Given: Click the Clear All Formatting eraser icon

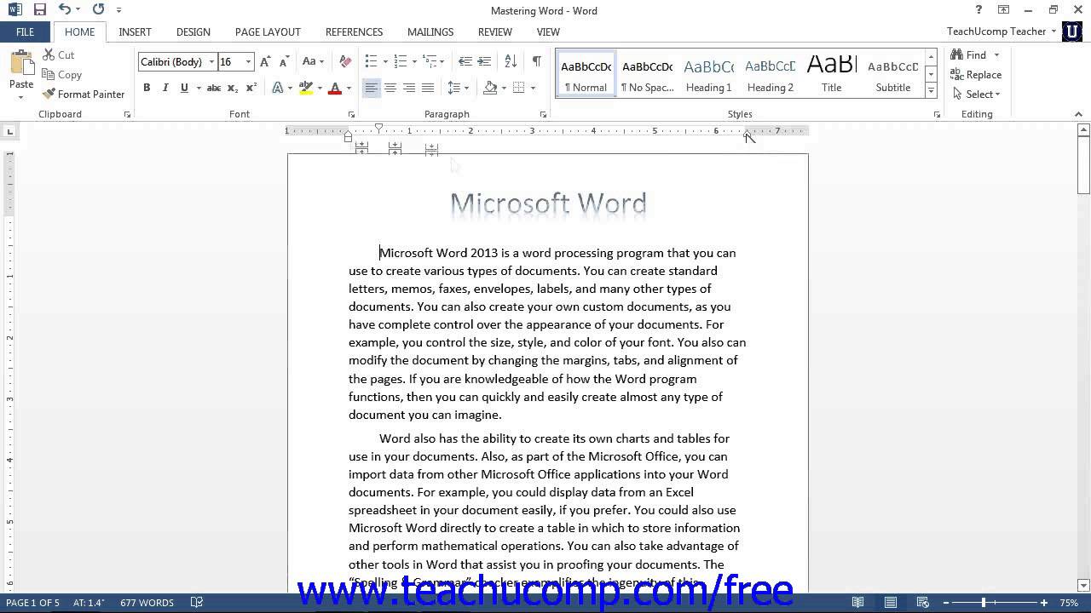Looking at the screenshot, I should (x=345, y=61).
